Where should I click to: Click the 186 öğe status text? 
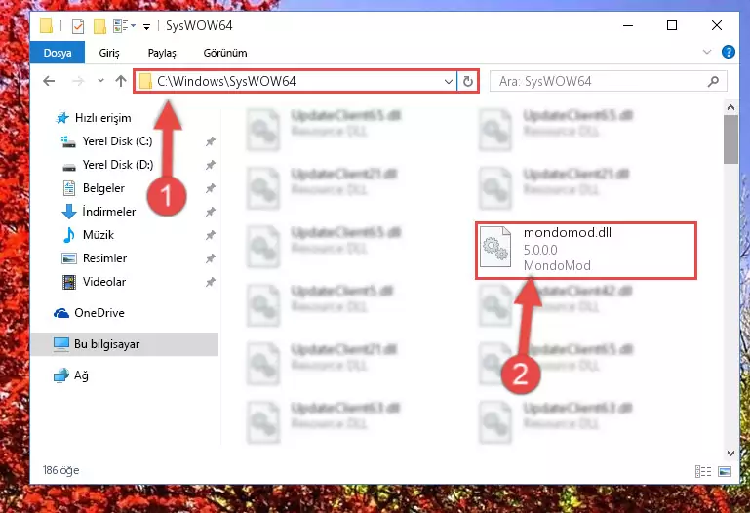(60, 470)
